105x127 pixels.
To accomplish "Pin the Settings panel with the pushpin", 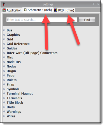I will pos(93,4).
